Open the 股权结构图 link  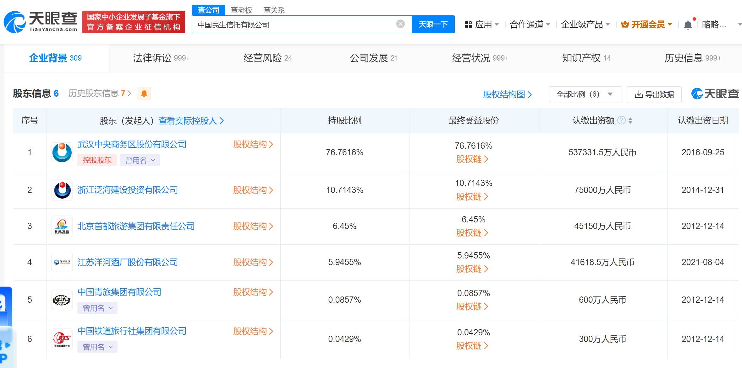point(507,94)
